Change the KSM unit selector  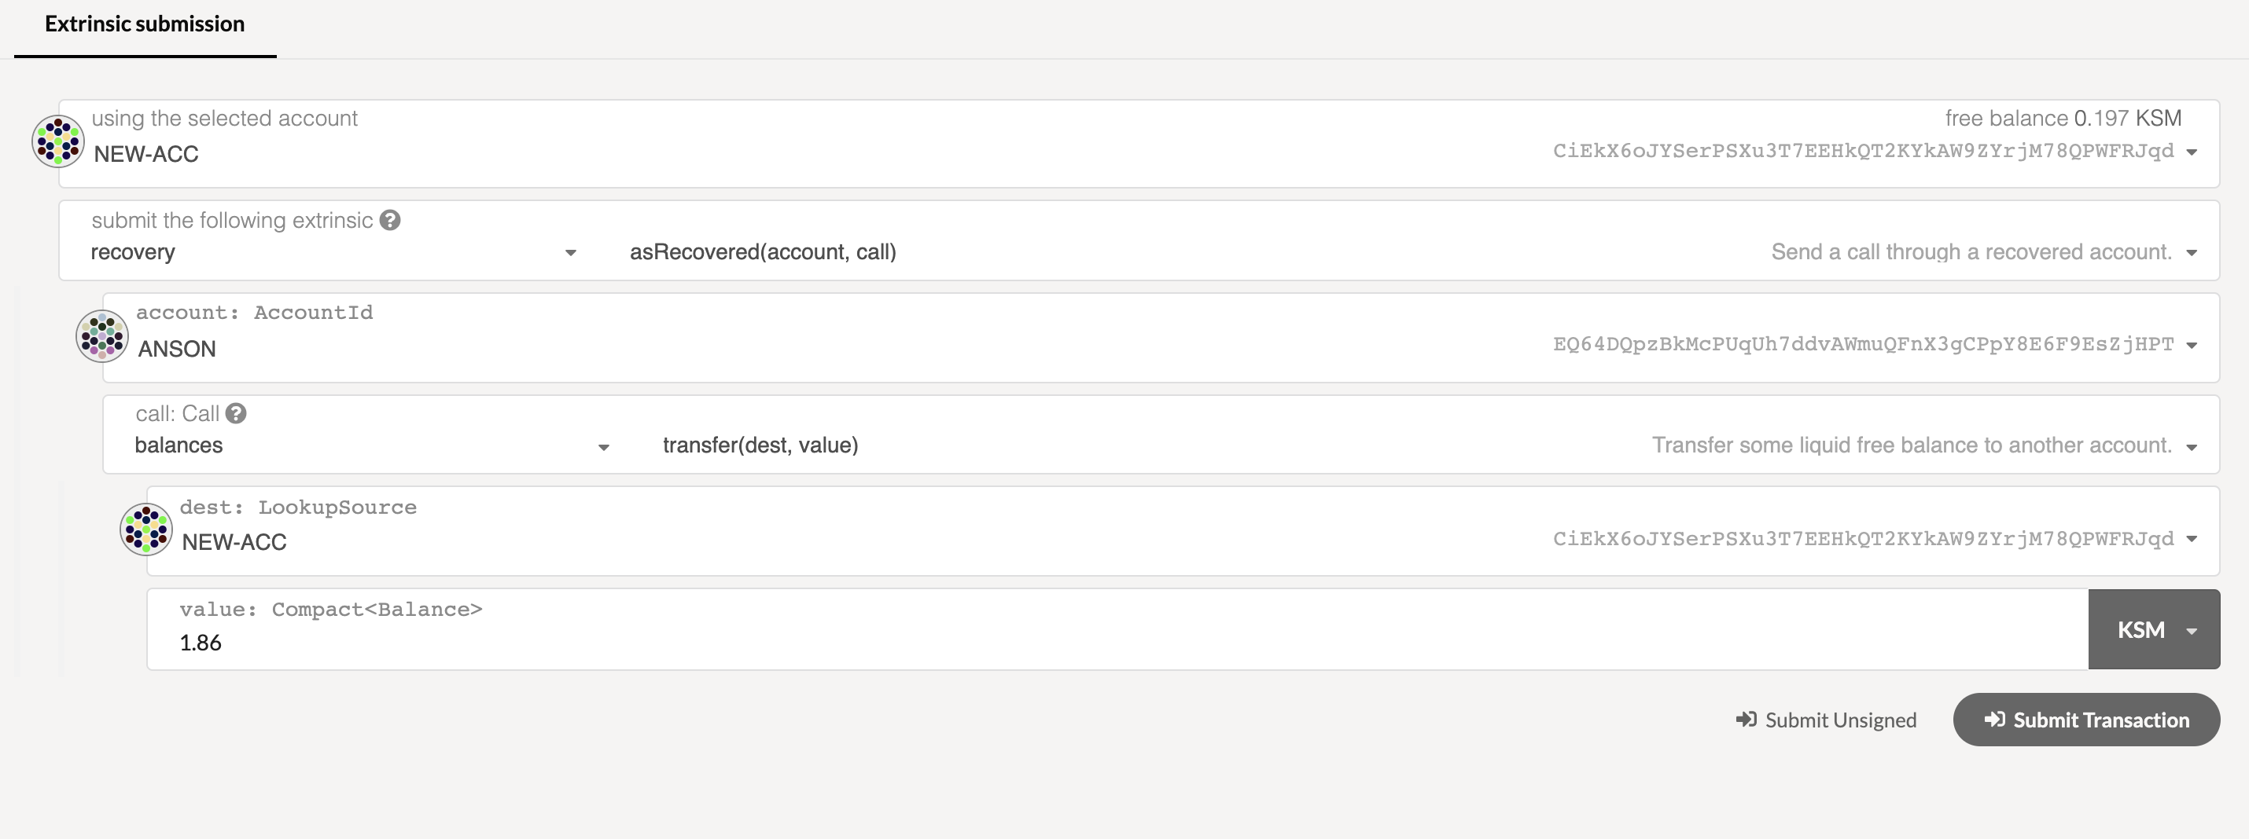click(x=2154, y=630)
